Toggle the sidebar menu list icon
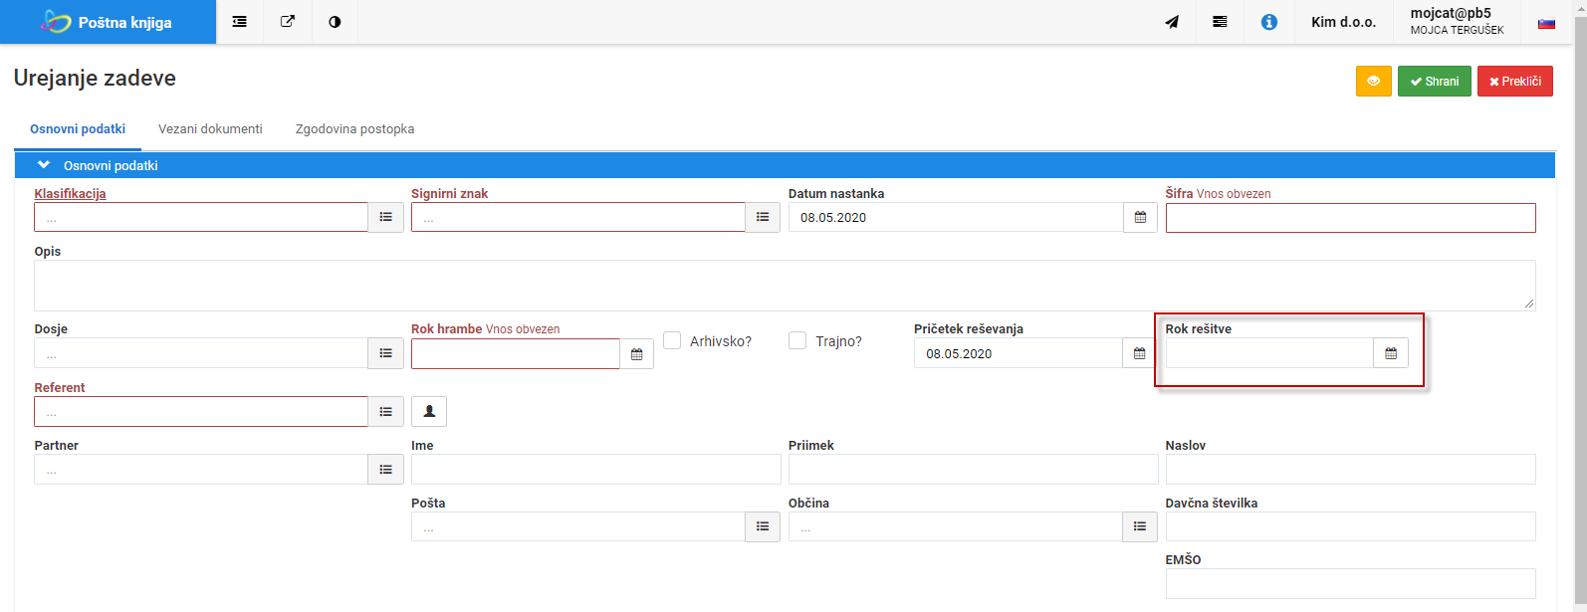1587x612 pixels. [x=240, y=22]
